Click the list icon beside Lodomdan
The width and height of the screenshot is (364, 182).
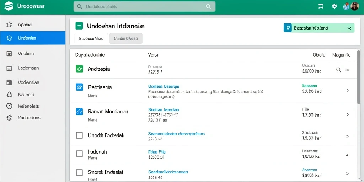(x=9, y=68)
